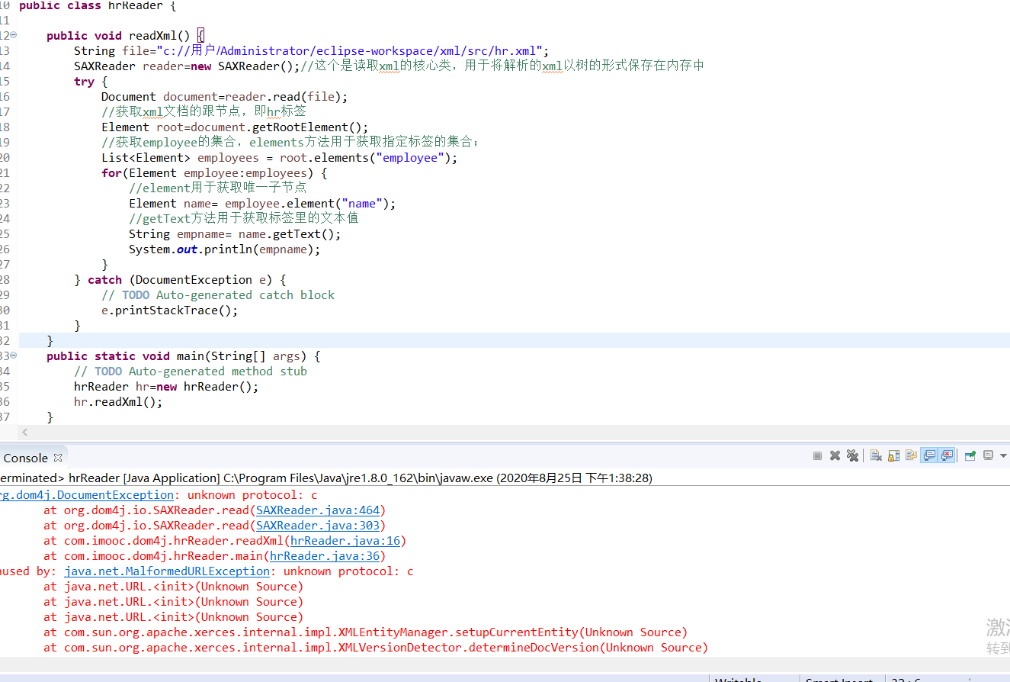Viewport: 1010px width, 682px height.
Task: Pin the current Console view
Action: [x=970, y=455]
